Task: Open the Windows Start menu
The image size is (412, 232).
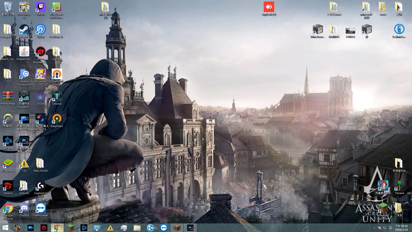Action: click(5, 228)
